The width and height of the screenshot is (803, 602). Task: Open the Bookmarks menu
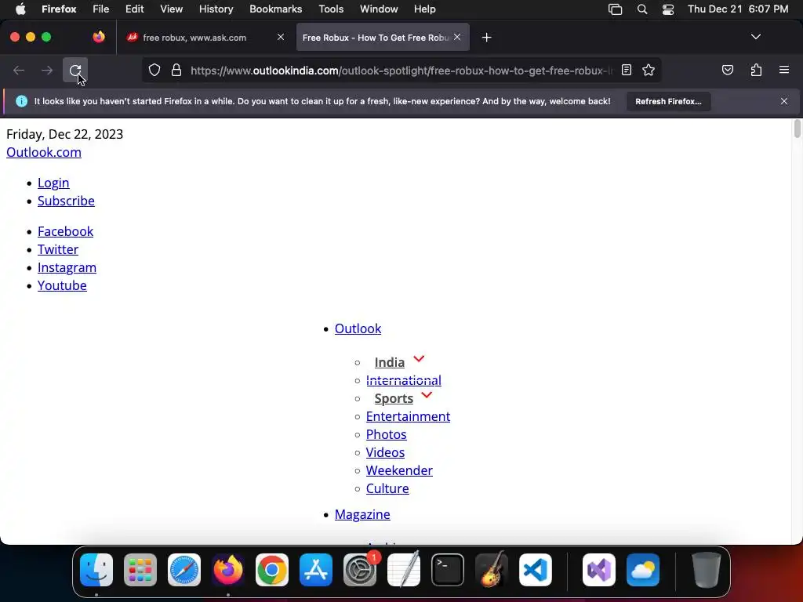[275, 9]
